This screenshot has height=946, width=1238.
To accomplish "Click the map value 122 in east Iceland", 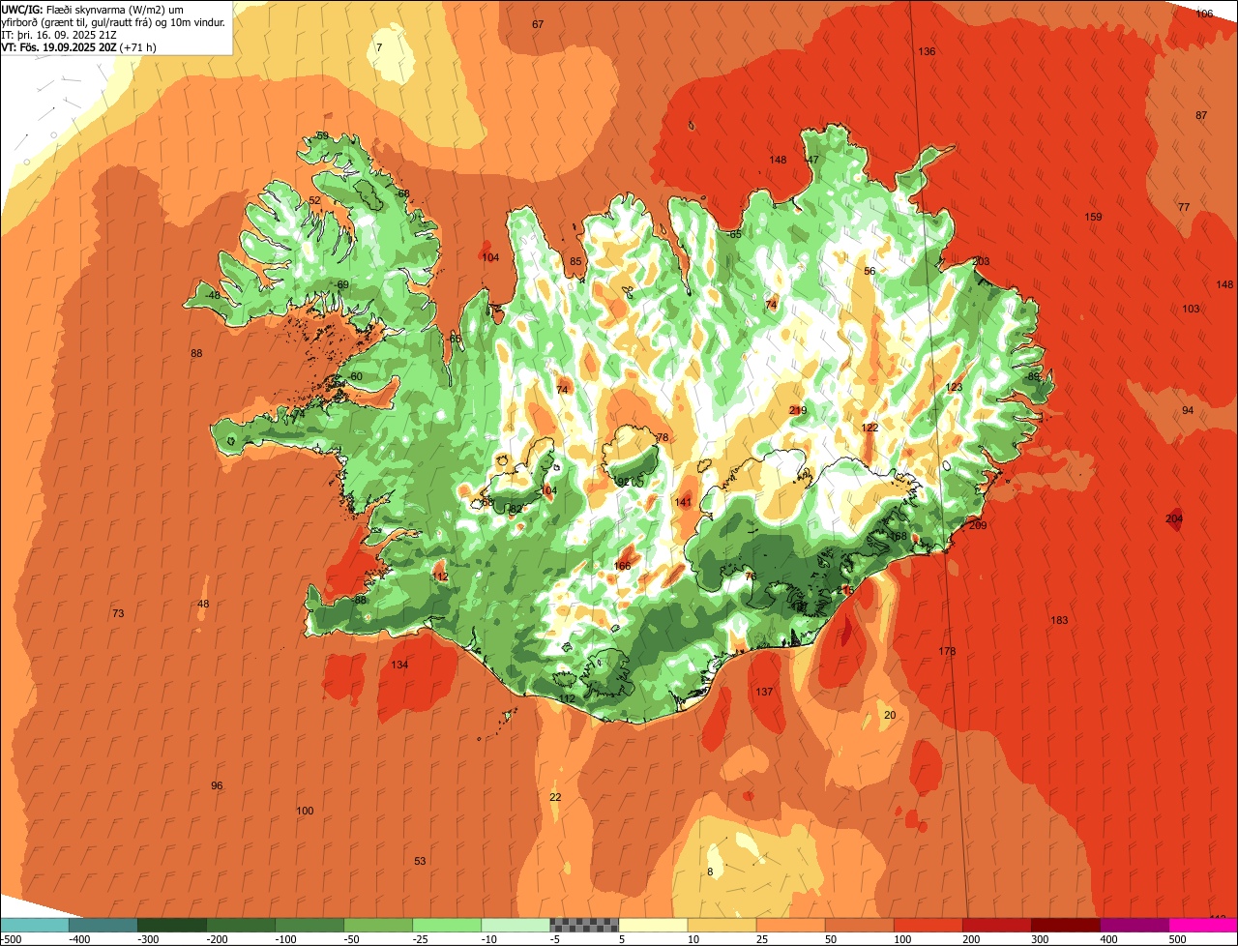I will (x=870, y=428).
